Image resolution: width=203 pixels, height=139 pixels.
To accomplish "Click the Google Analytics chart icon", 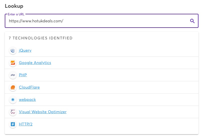I will coord(13,63).
